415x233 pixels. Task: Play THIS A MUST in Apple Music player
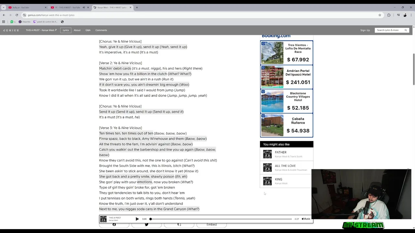click(137, 219)
